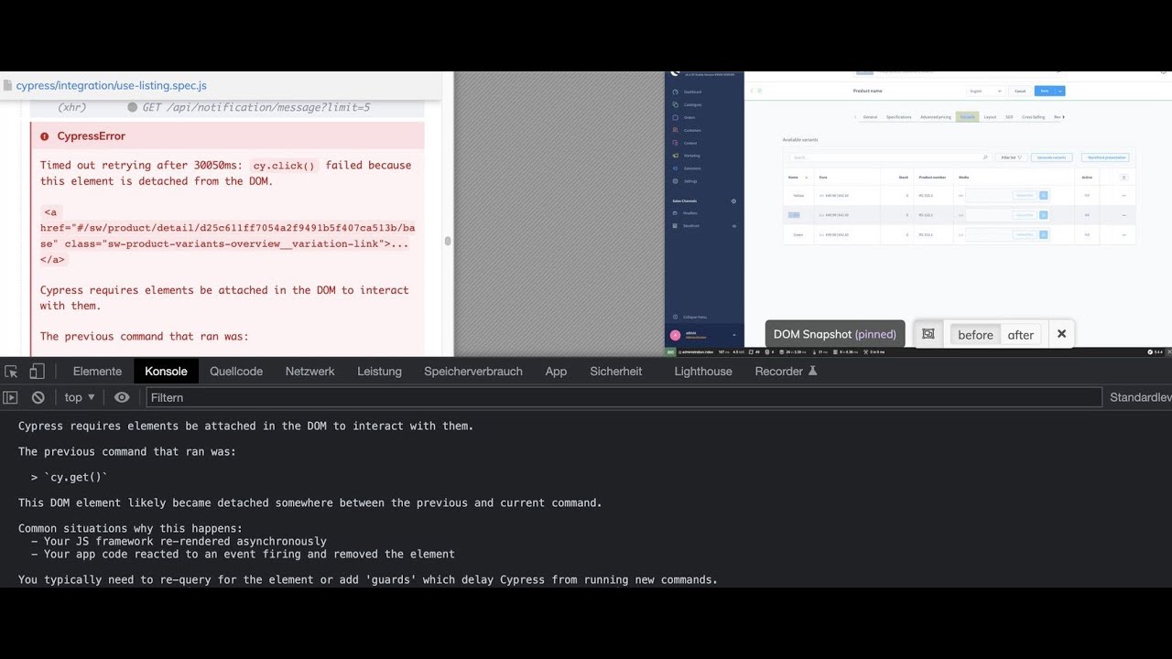Click the Green variant media upload icon

(1044, 234)
